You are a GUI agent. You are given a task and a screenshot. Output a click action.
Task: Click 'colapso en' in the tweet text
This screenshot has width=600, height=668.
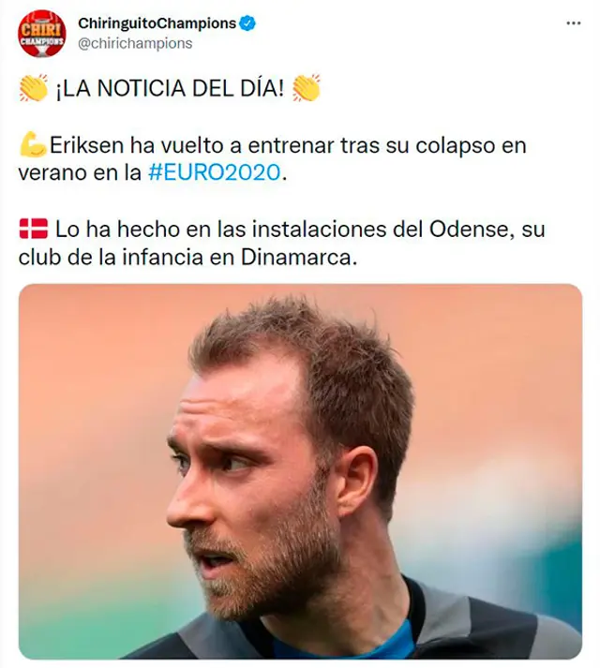(472, 146)
